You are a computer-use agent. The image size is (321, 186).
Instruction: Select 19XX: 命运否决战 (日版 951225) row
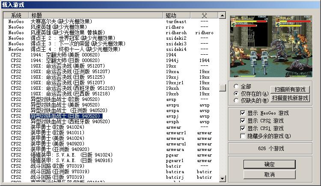point(110,77)
